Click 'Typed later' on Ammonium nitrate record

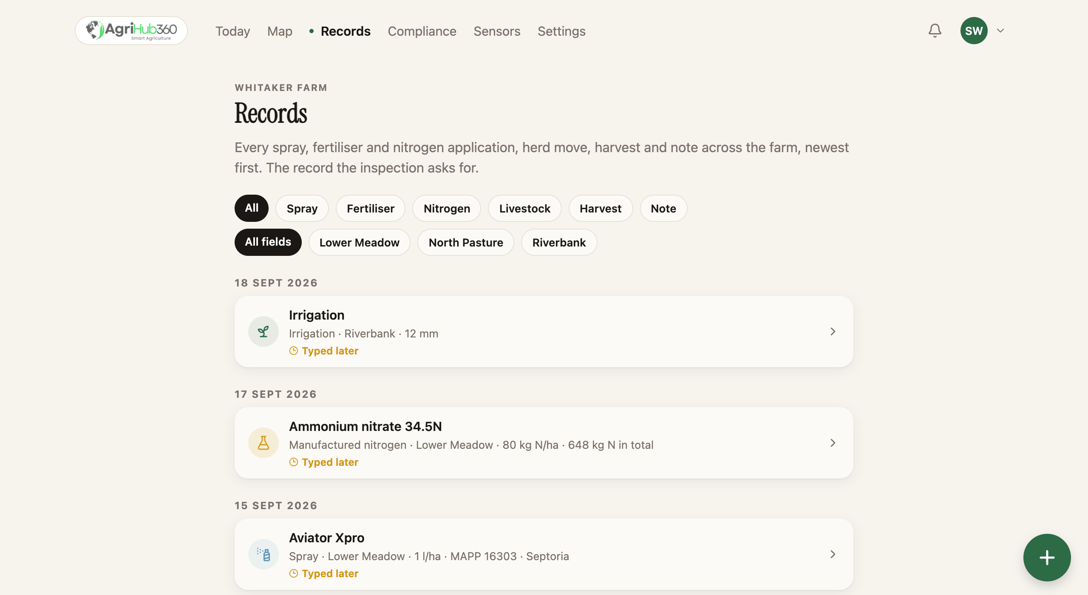point(330,462)
